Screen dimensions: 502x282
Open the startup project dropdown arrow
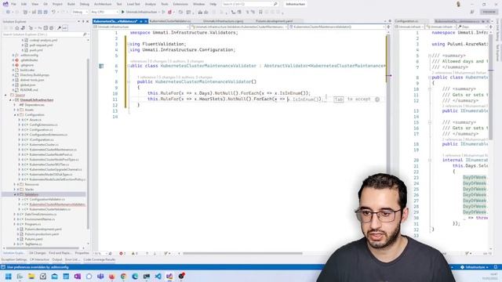[158, 12]
